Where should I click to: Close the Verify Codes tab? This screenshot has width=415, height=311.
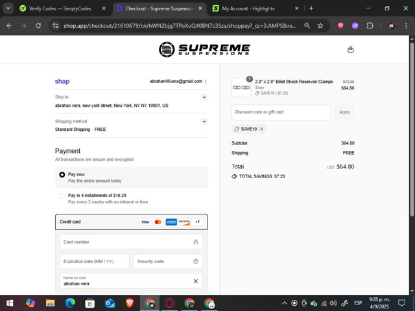click(104, 8)
